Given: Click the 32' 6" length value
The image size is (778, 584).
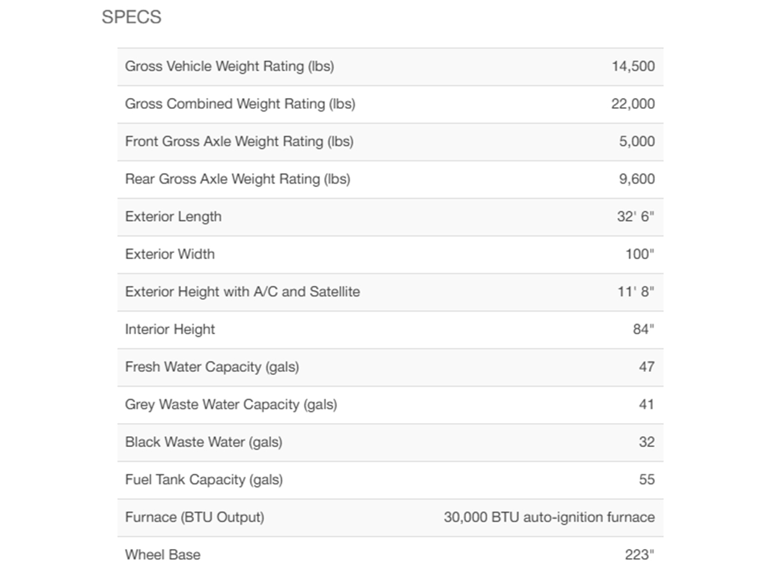Looking at the screenshot, I should 635,217.
